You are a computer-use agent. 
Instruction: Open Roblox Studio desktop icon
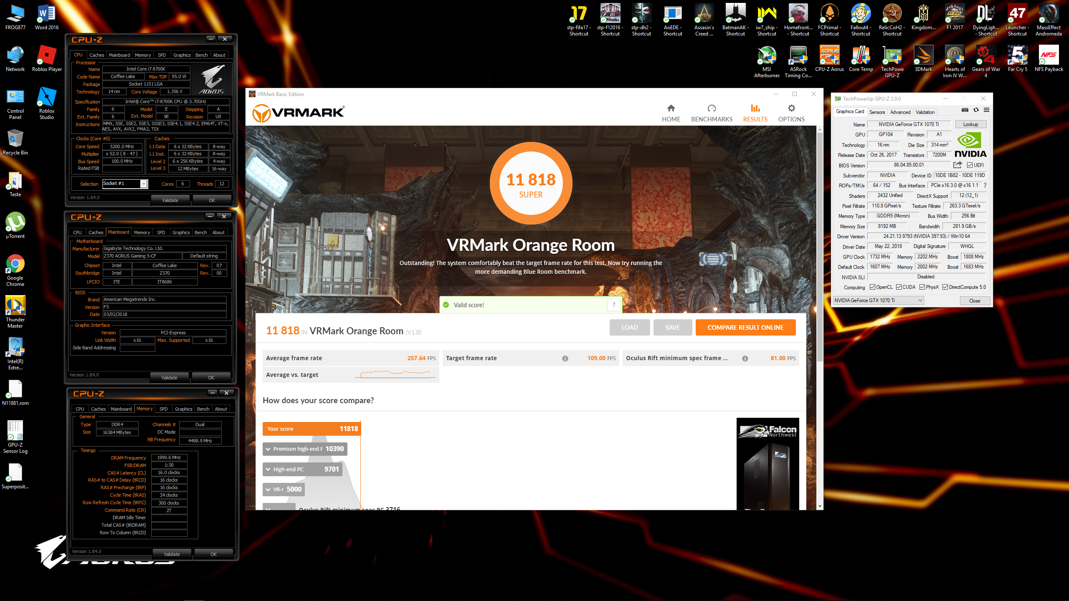click(47, 103)
